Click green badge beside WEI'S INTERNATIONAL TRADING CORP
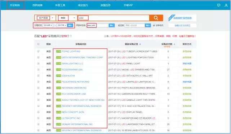The height and width of the screenshot is (134, 231). pyautogui.click(x=59, y=57)
